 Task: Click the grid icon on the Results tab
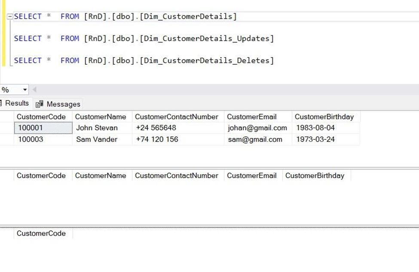tap(2, 103)
